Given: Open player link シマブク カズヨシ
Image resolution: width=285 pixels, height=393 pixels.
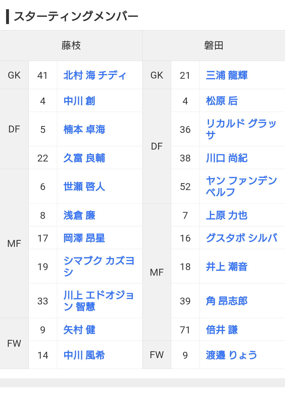Looking at the screenshot, I should tap(99, 266).
